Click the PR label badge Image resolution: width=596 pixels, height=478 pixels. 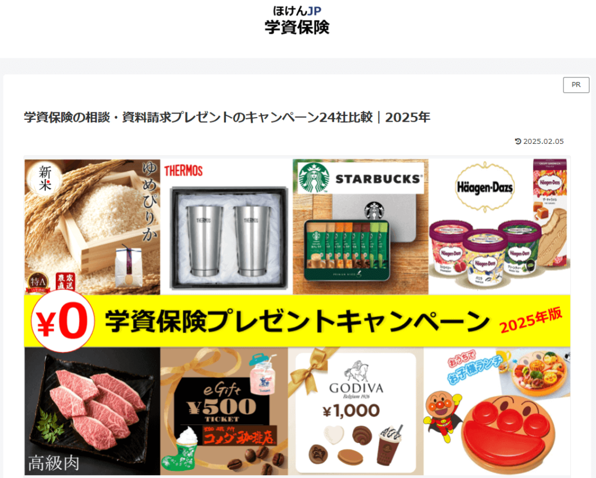coord(576,85)
